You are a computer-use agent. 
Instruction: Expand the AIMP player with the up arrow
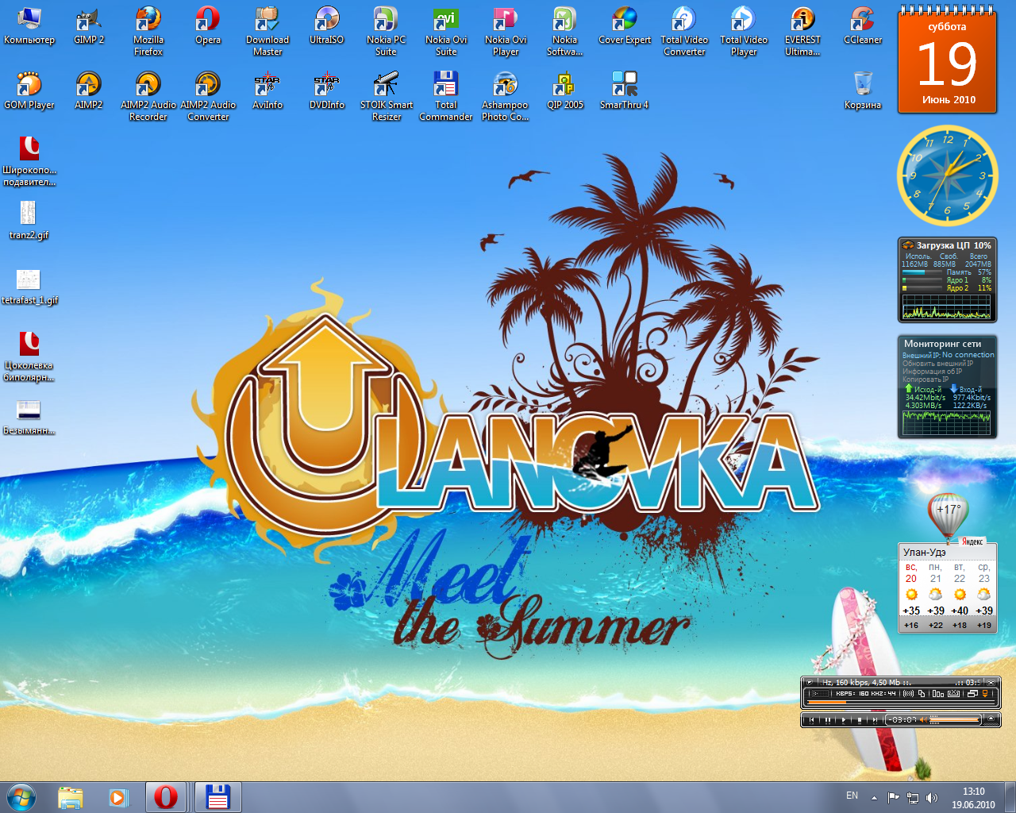click(x=991, y=719)
